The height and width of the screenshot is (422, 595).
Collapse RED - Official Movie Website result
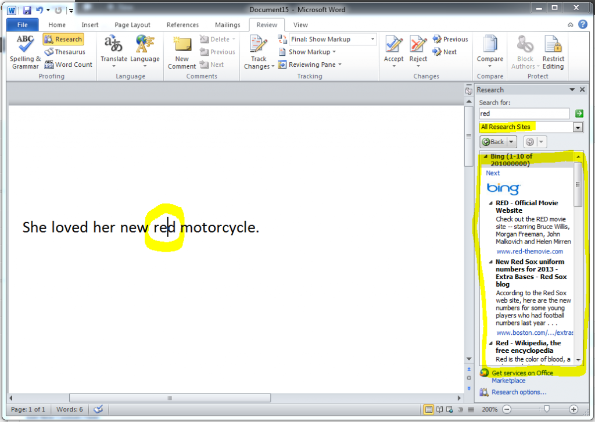[x=491, y=203]
